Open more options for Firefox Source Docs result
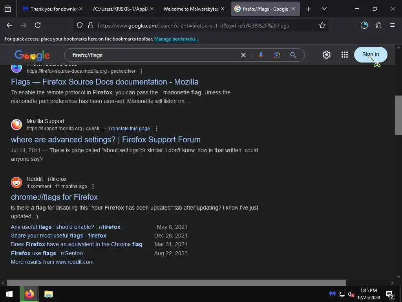 (x=141, y=71)
